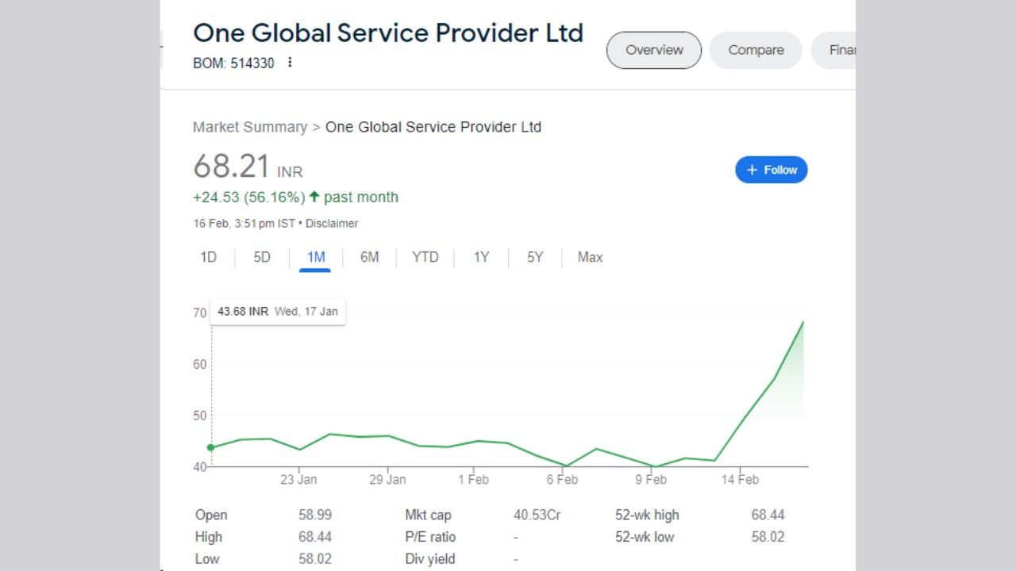Image resolution: width=1016 pixels, height=571 pixels.
Task: Open the partially visible Financials tab
Action: [835, 50]
